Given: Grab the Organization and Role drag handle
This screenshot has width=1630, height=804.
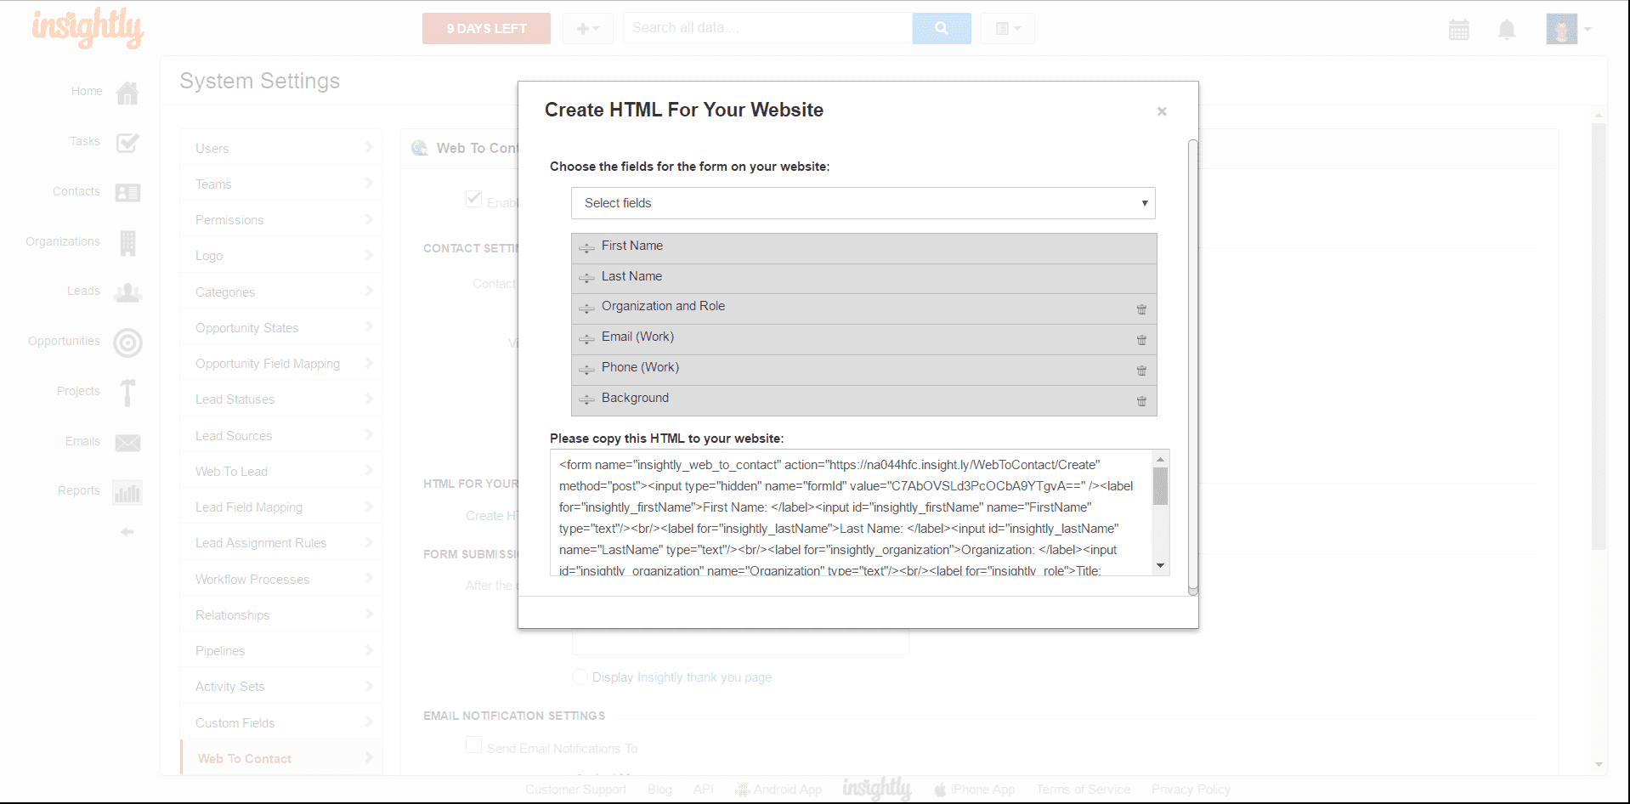Looking at the screenshot, I should click(586, 308).
